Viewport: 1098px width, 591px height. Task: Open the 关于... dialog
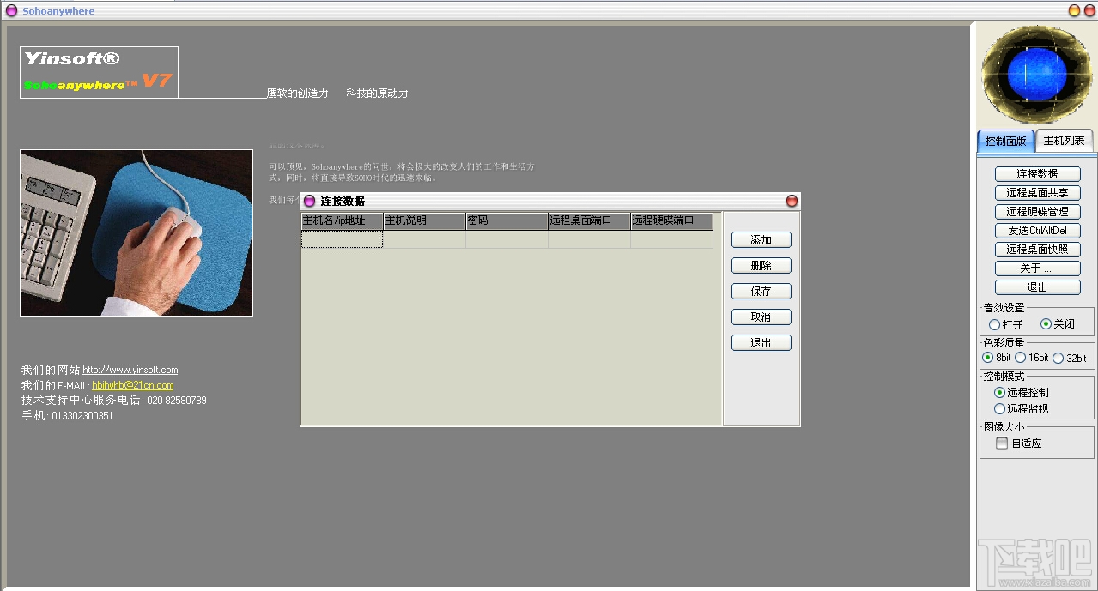1036,268
